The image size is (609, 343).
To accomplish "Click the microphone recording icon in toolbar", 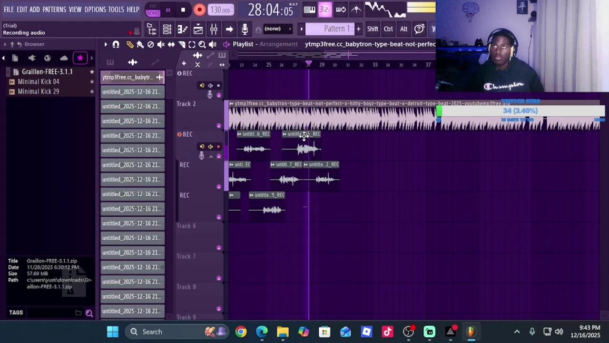I will tap(245, 30).
